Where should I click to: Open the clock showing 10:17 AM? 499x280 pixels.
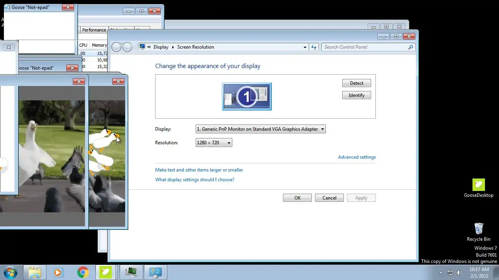pyautogui.click(x=479, y=272)
